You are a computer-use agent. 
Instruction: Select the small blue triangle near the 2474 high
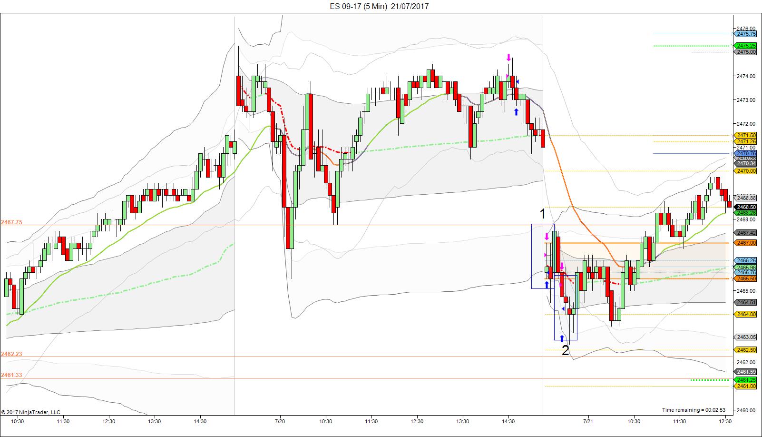click(518, 82)
